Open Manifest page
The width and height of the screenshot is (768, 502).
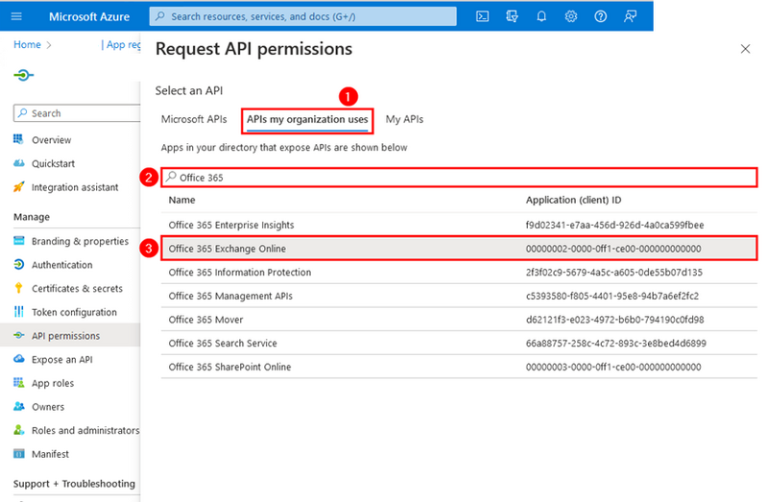pyautogui.click(x=50, y=454)
